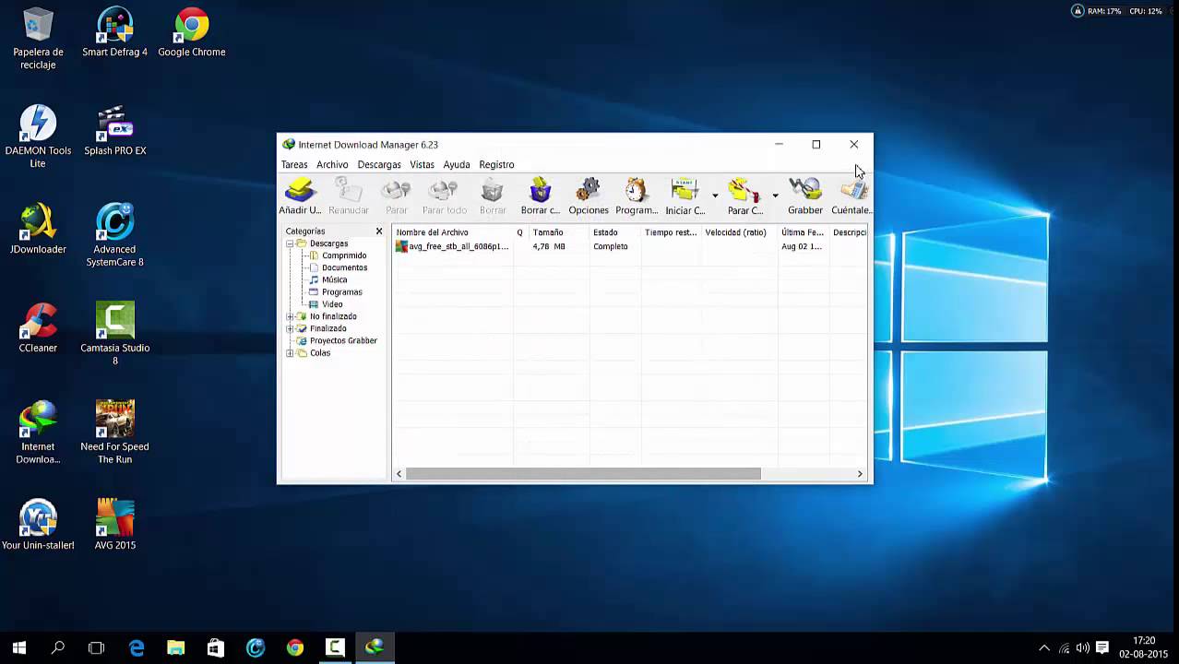The image size is (1179, 664).
Task: Click the Reanudar toolbar icon
Action: [348, 196]
